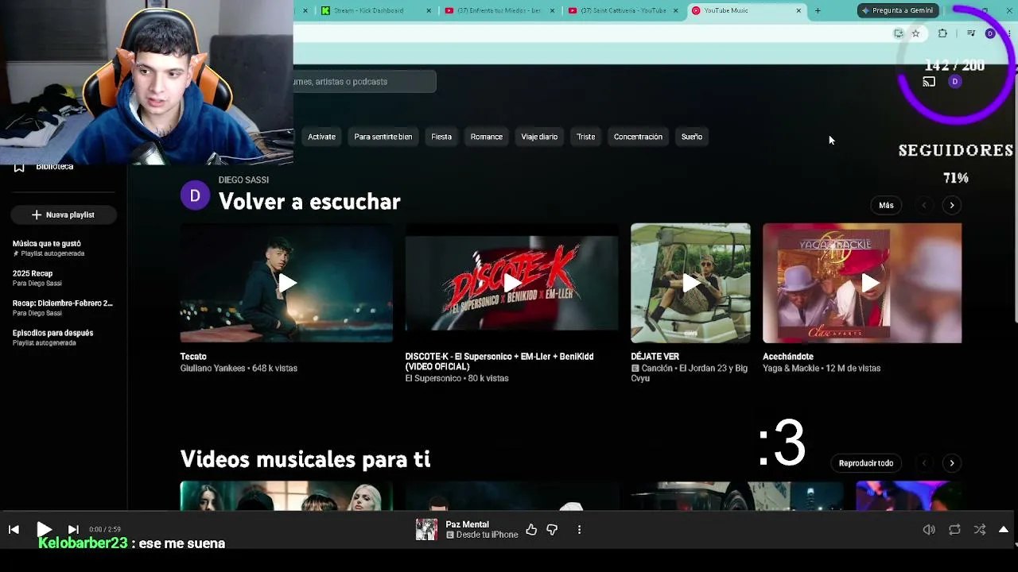The image size is (1018, 572).
Task: Switch to the Saint Cattiveria YouTube tab
Action: coord(623,10)
